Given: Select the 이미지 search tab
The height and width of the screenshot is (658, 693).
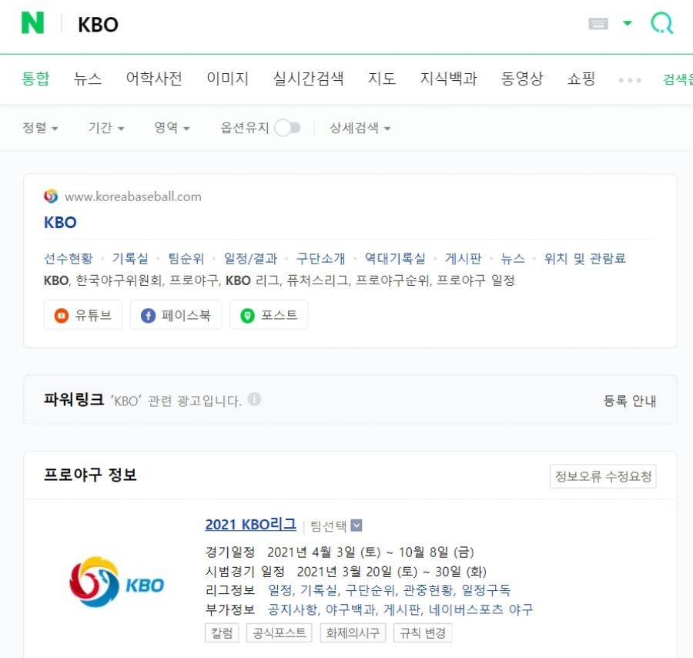Looking at the screenshot, I should coord(227,79).
